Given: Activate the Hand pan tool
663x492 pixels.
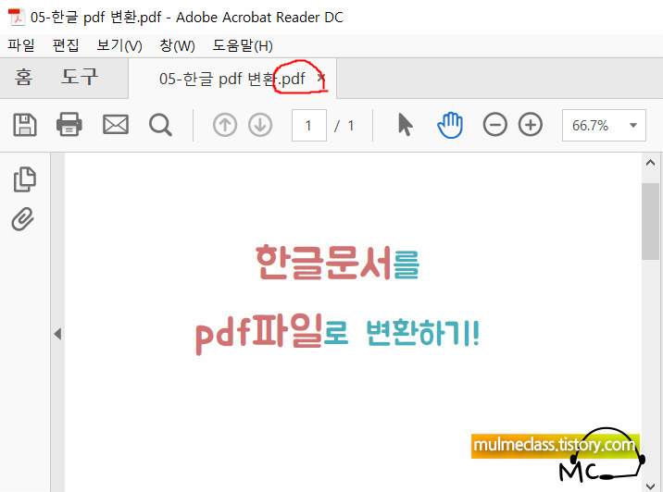Looking at the screenshot, I should (450, 125).
